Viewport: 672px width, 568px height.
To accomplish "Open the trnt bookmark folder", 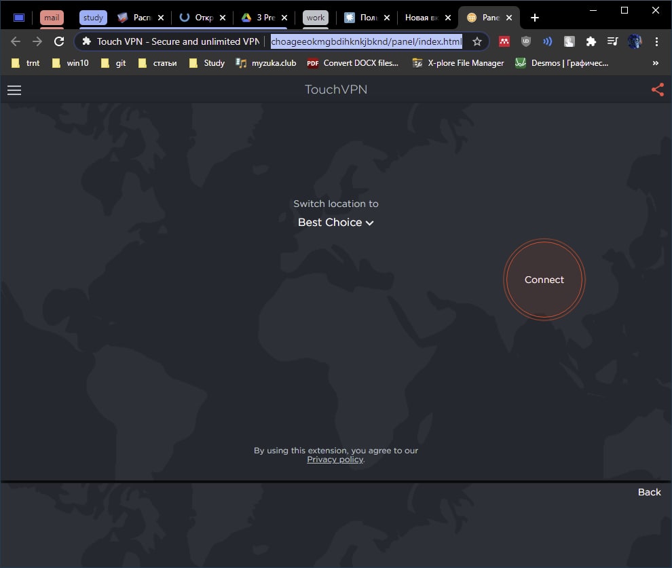I will click(x=25, y=63).
